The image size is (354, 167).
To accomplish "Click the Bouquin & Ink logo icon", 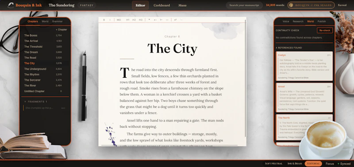I will 11,5.
